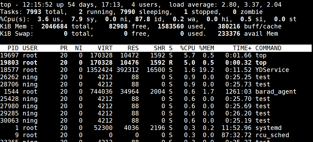
Task: Click the TIME+ column header
Action: [x=242, y=48]
